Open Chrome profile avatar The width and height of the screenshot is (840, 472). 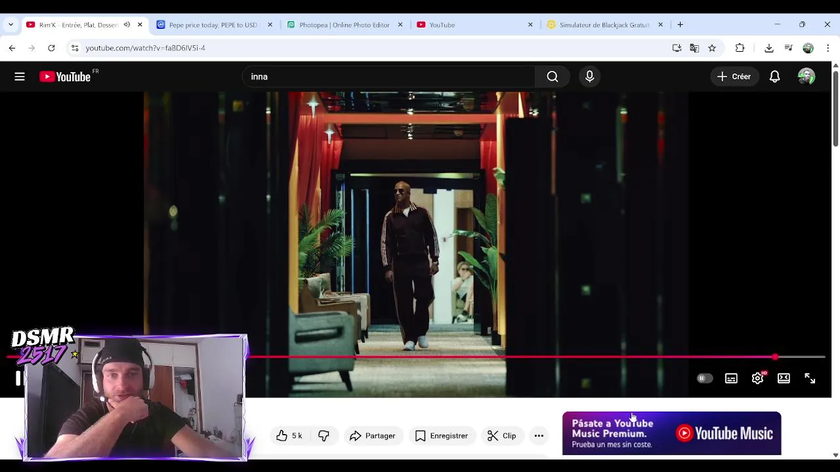[x=808, y=48]
